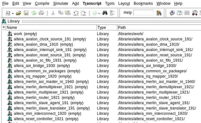Image resolution: width=201 pixels, height=123 pixels.
Task: Click the Save floppy disk icon
Action: tap(26, 13)
